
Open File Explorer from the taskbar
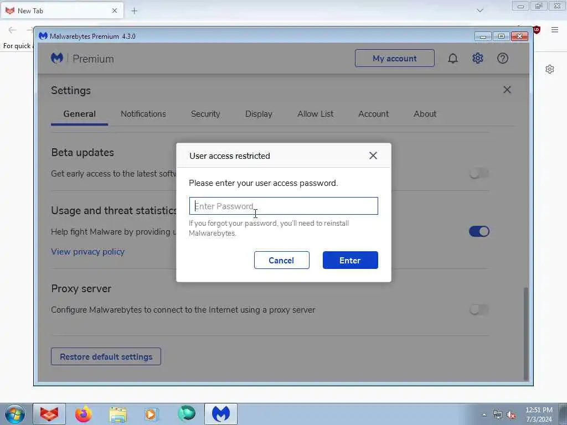tap(118, 414)
